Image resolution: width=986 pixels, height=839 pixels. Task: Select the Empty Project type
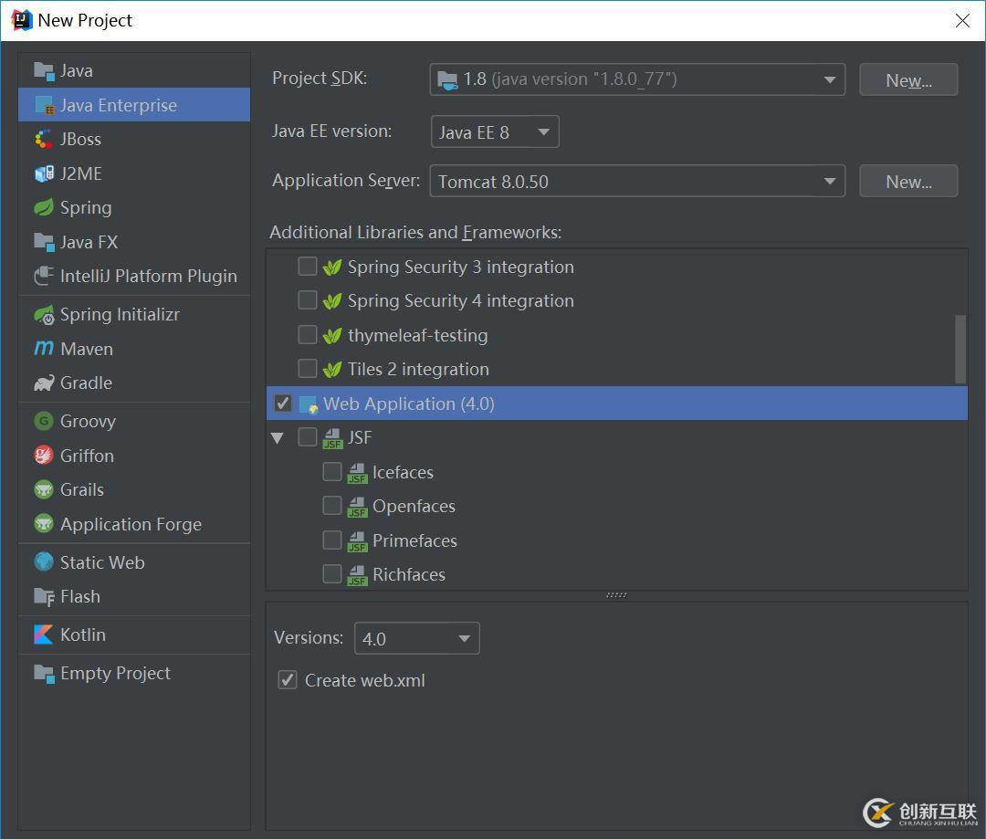tap(134, 674)
